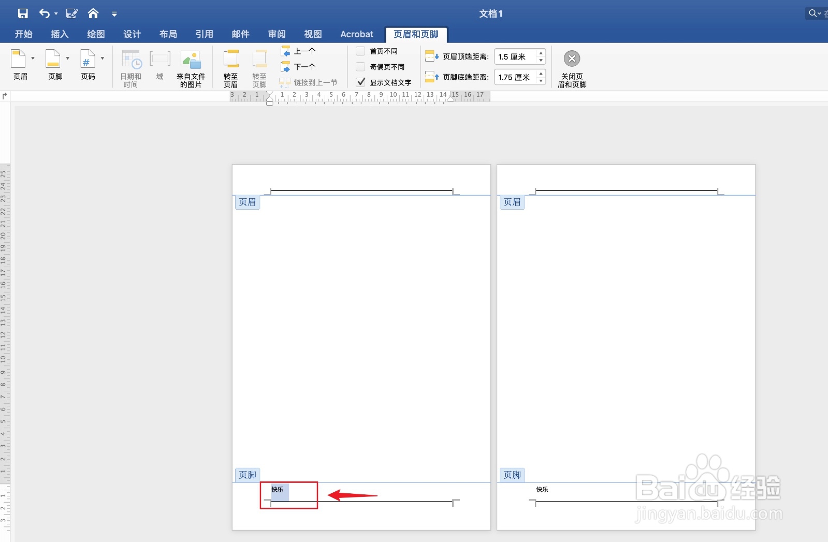Click the first-line indent marker on ruler
Screen dimensions: 828x542
[x=269, y=94]
